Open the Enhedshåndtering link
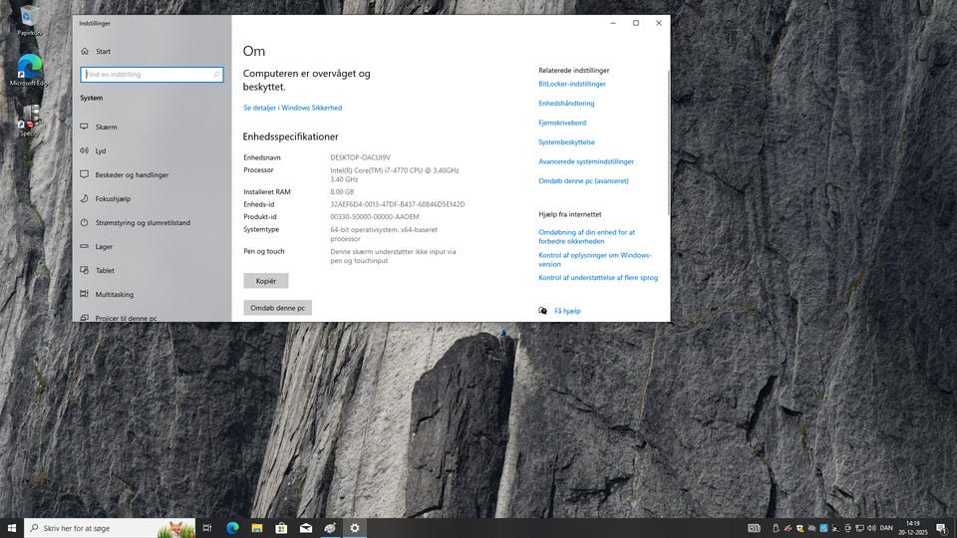The height and width of the screenshot is (538, 957). [x=566, y=104]
